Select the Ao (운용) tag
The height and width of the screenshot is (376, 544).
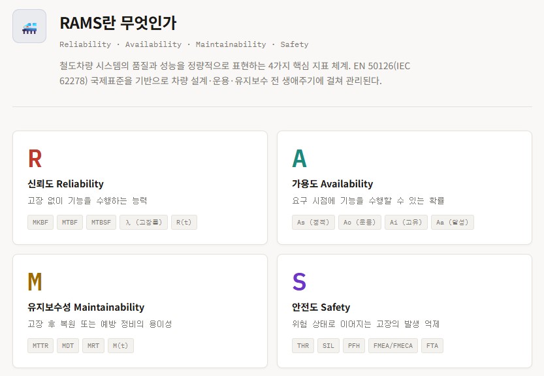(360, 223)
